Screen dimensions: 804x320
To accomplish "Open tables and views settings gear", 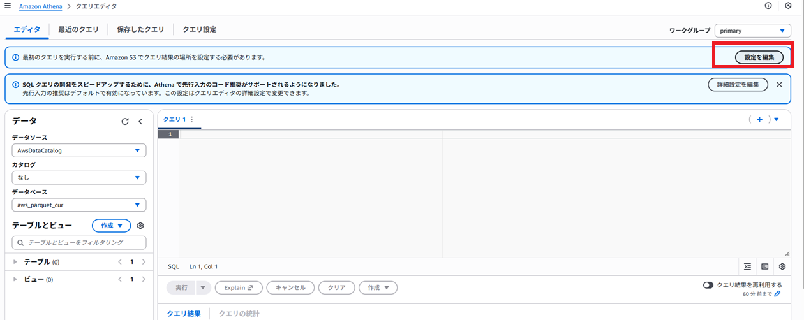I will pyautogui.click(x=140, y=226).
